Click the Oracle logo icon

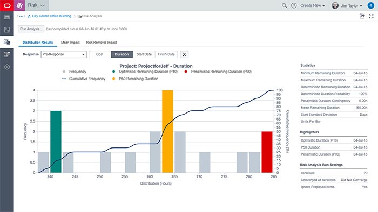pos(7,5)
